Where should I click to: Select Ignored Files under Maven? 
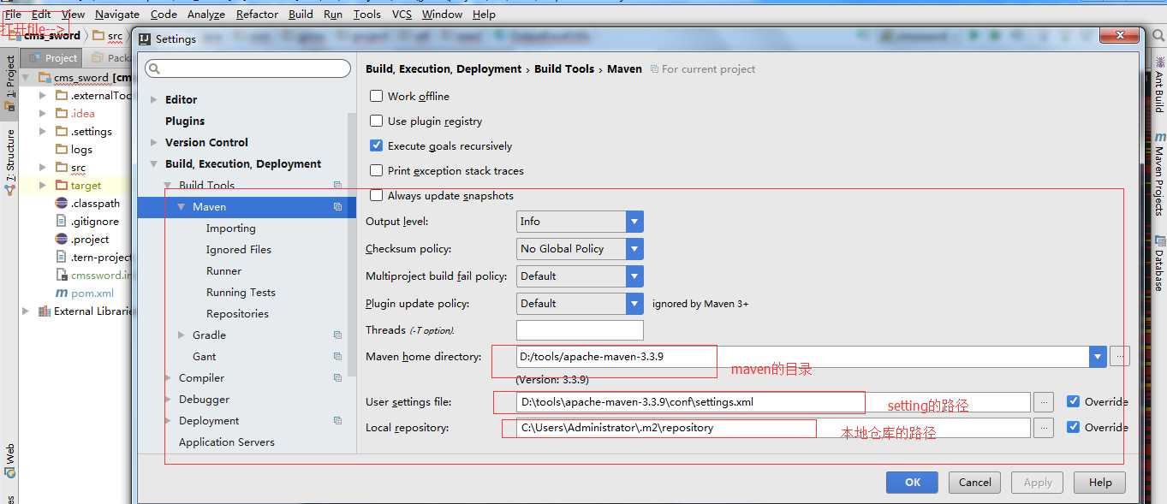click(238, 250)
